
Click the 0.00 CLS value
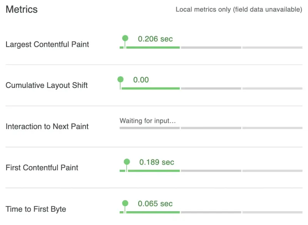coord(141,80)
